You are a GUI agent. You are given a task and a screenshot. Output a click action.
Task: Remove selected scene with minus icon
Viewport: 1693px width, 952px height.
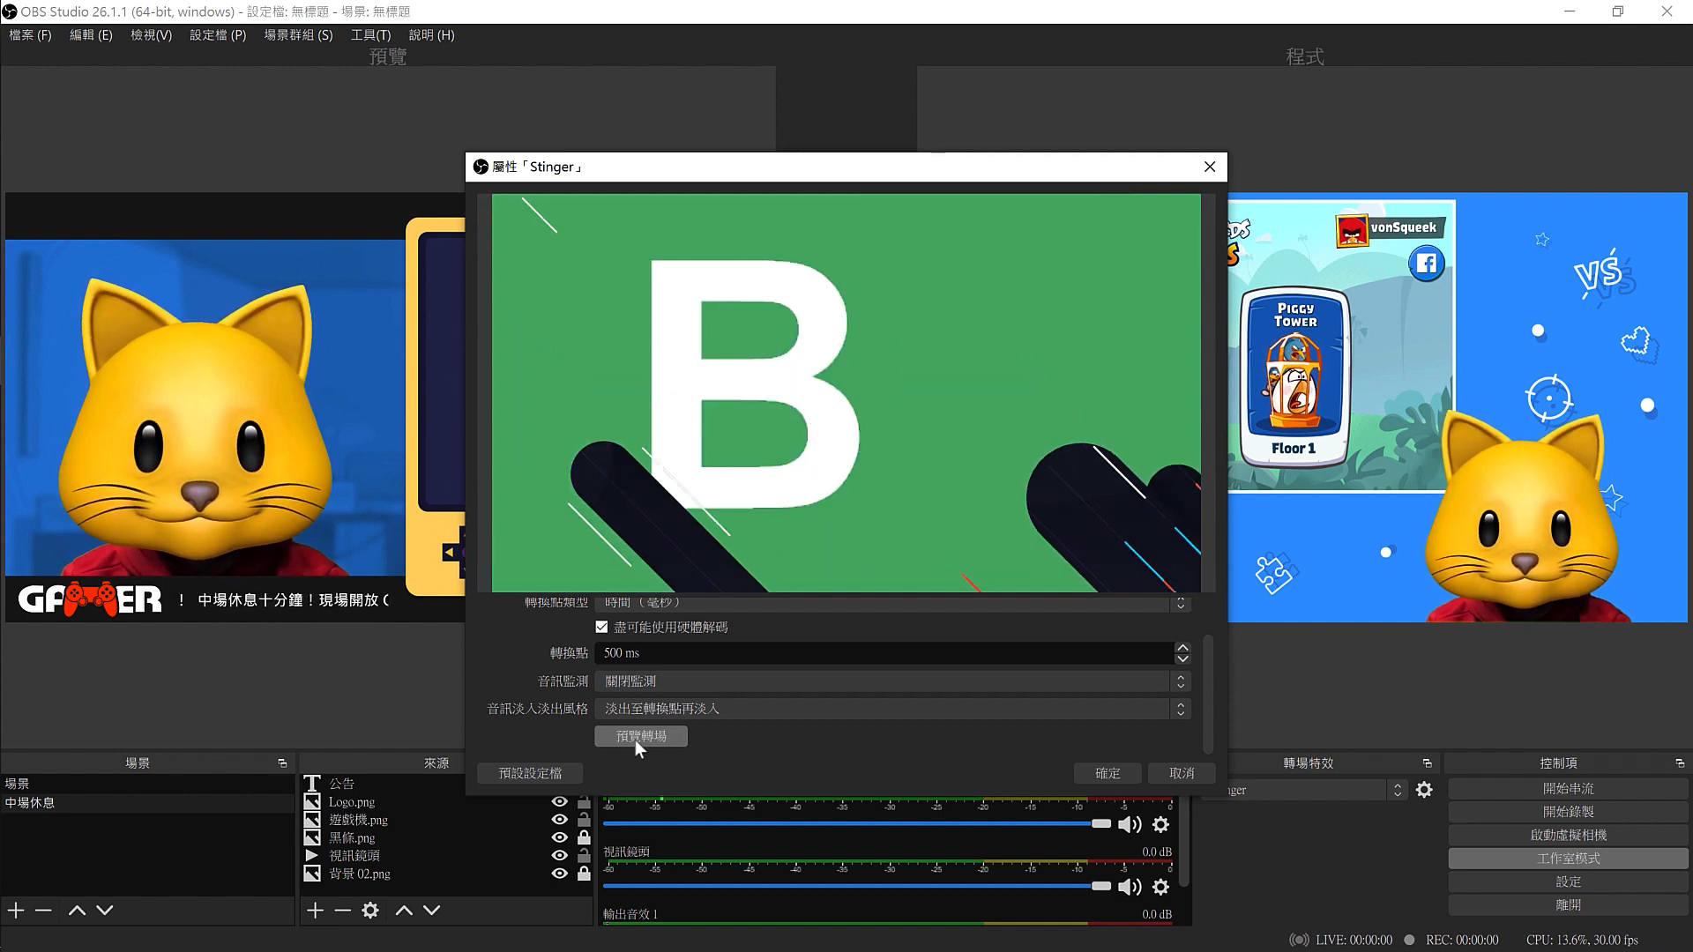point(43,911)
